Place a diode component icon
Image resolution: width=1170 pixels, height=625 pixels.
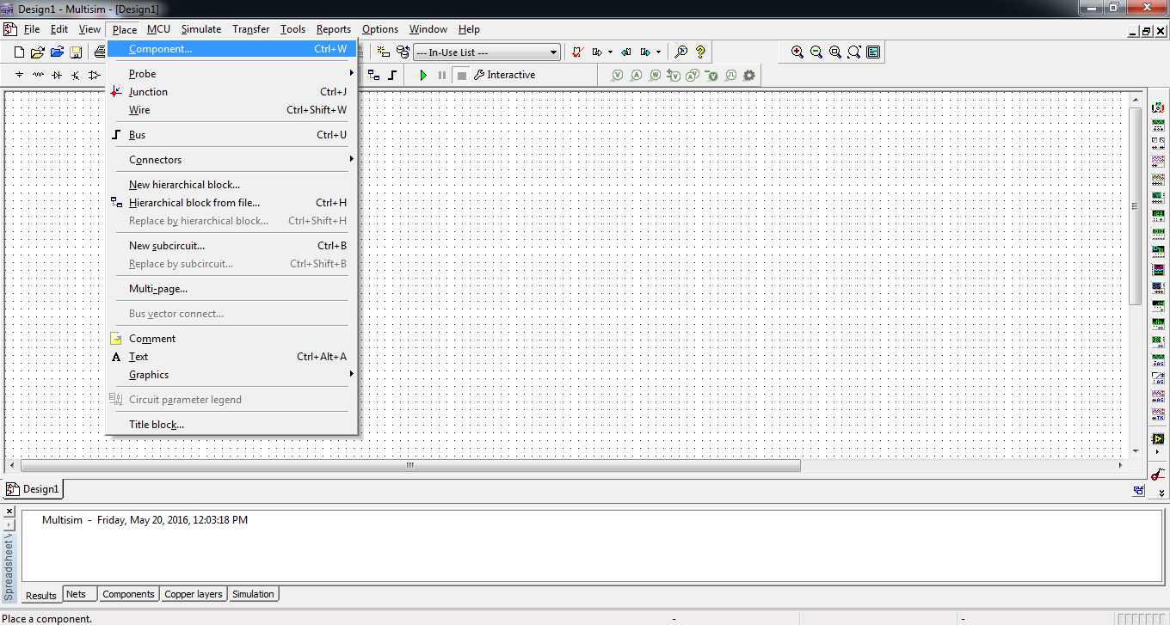tap(57, 75)
